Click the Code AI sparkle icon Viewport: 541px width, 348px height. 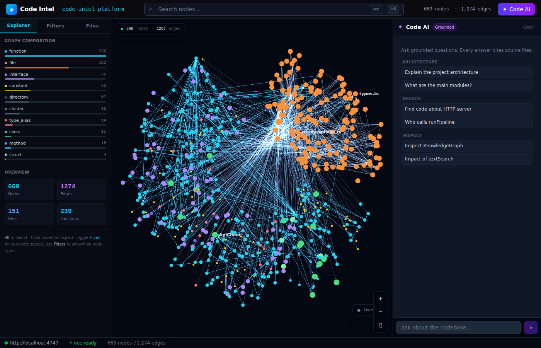tap(400, 27)
